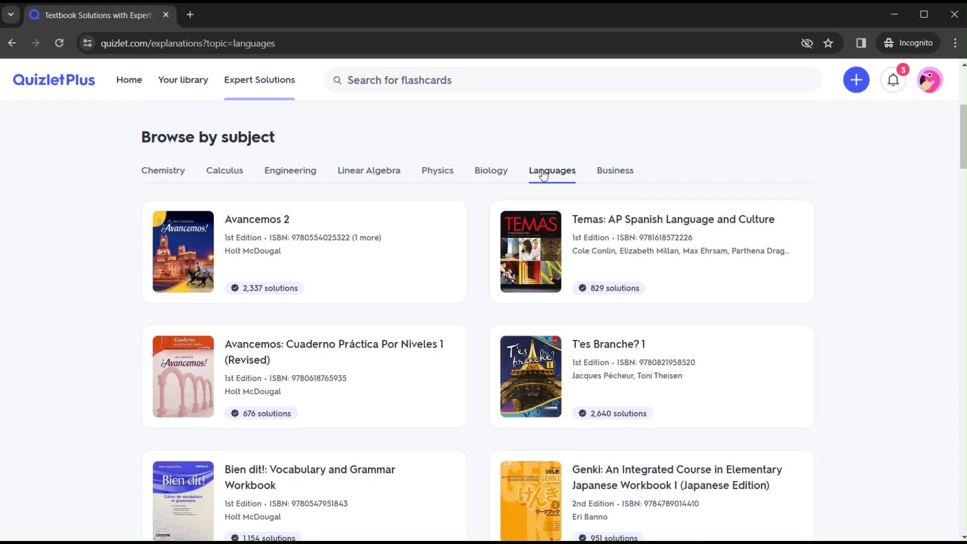Click ISBN 9781618572226 text
Screen dimensions: 967x544
(655, 238)
